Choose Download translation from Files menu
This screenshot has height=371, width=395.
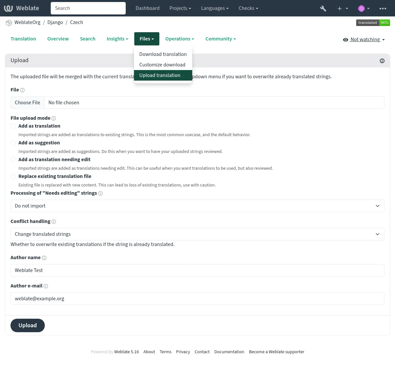[x=163, y=54]
